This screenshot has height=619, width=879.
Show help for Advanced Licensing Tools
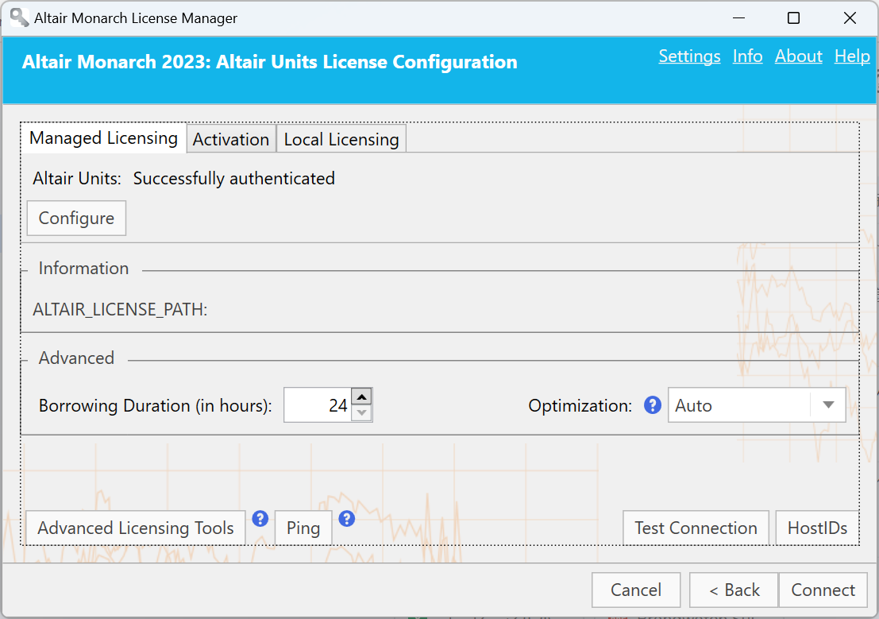point(260,519)
